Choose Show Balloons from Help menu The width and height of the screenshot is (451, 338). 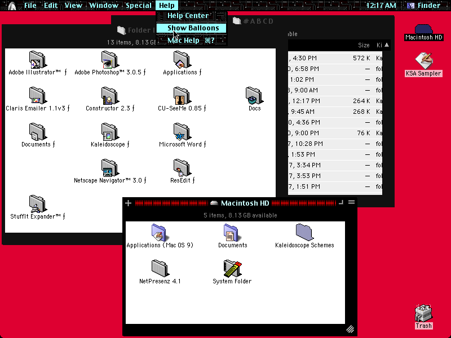click(192, 28)
